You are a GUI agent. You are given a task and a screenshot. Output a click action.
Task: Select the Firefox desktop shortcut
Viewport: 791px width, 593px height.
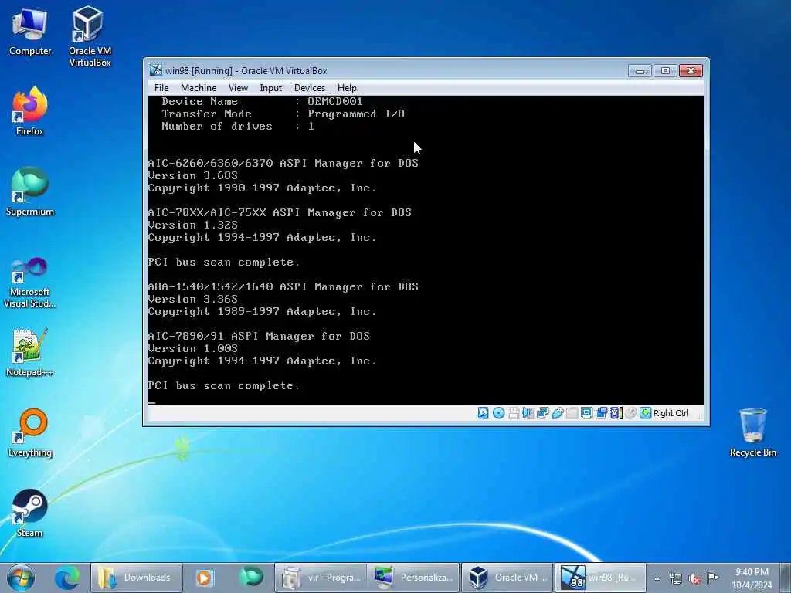click(30, 111)
